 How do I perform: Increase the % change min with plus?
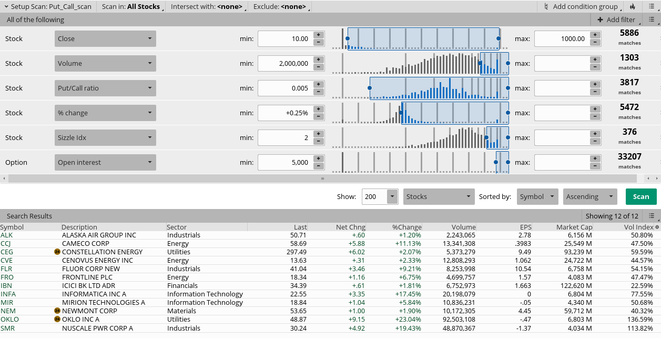pos(318,109)
